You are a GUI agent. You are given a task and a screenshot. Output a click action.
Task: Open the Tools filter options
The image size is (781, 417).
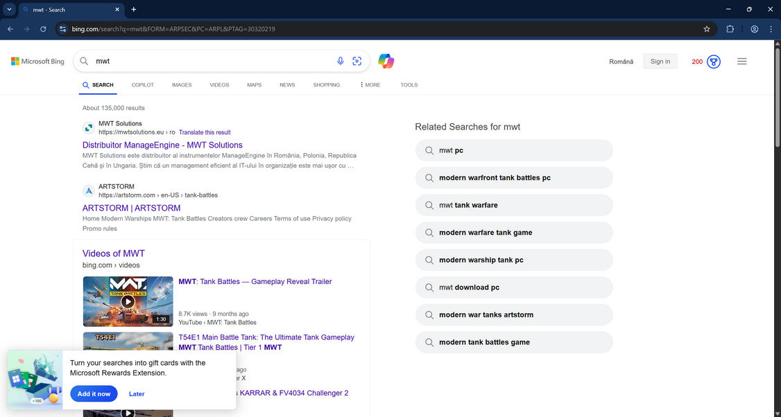(409, 85)
